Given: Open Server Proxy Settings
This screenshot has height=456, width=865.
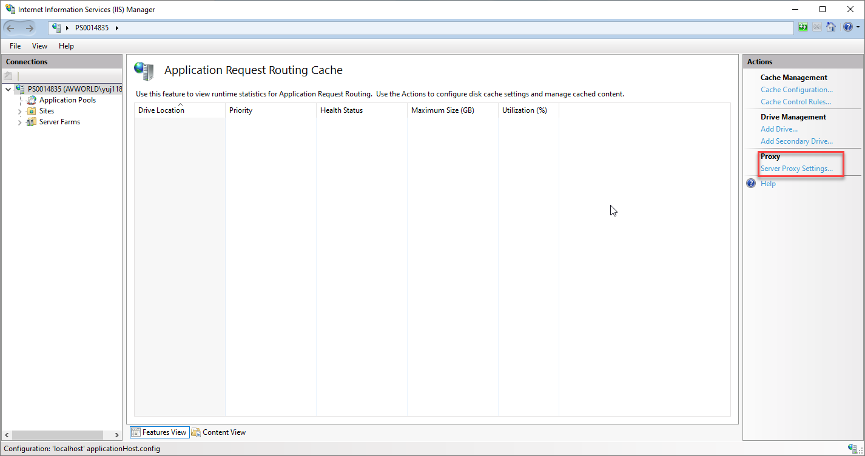Looking at the screenshot, I should coord(796,169).
